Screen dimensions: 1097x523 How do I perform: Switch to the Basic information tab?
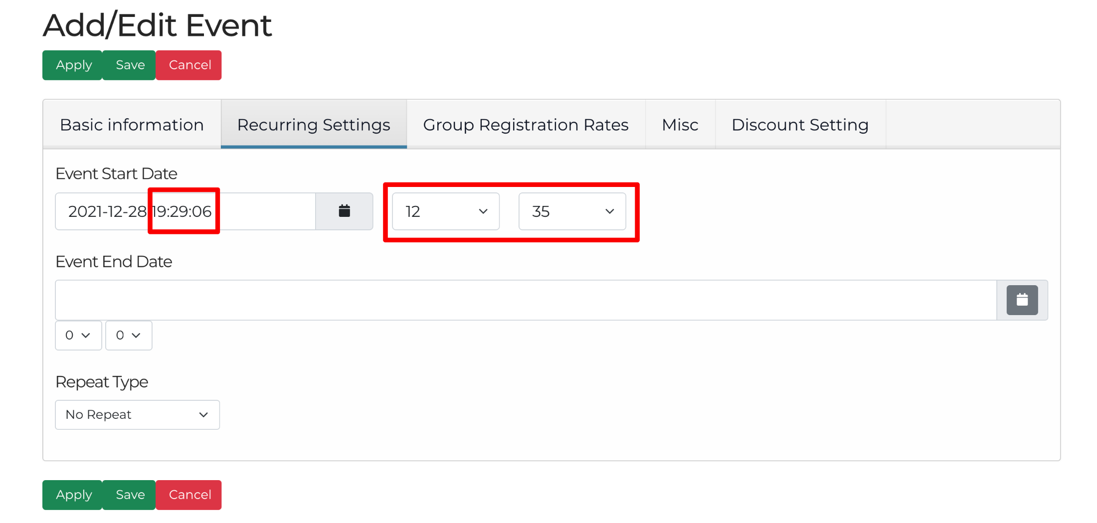pos(132,125)
